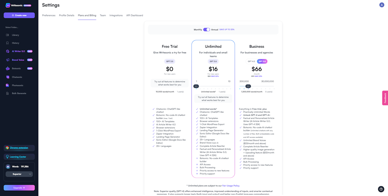Click 'Priority support' in Business features

coord(251,168)
